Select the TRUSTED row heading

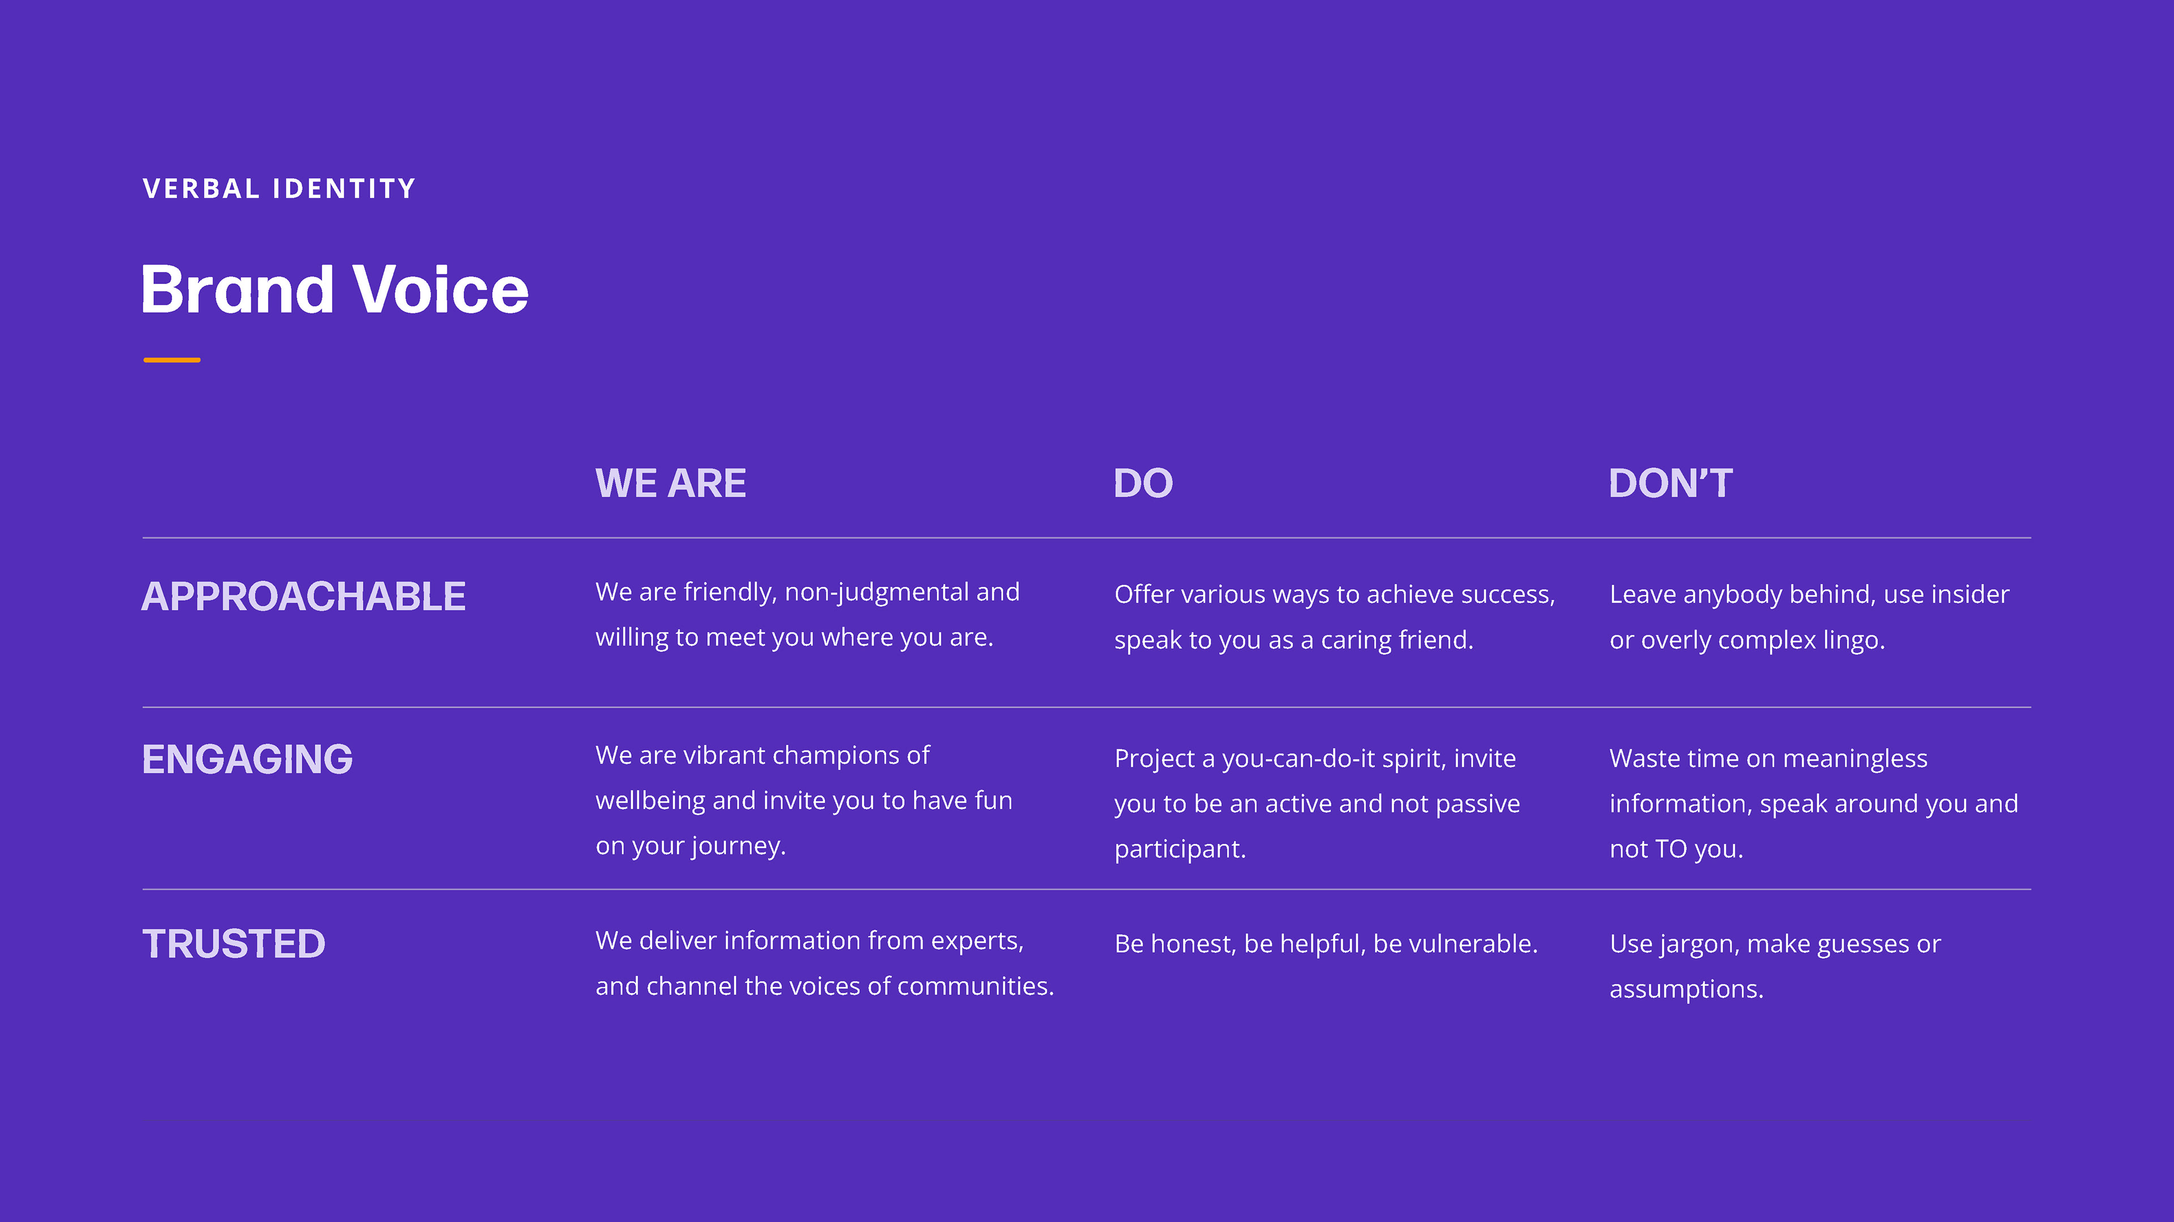[x=234, y=944]
